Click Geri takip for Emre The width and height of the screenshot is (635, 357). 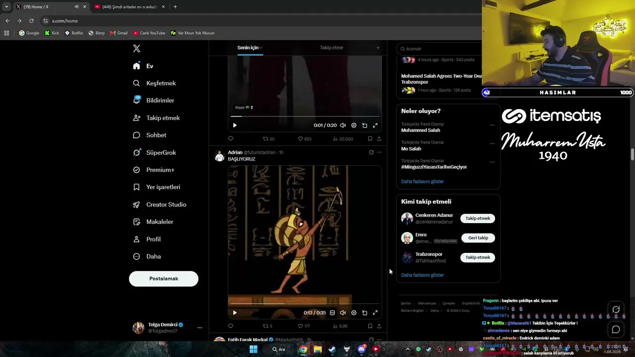pos(478,238)
